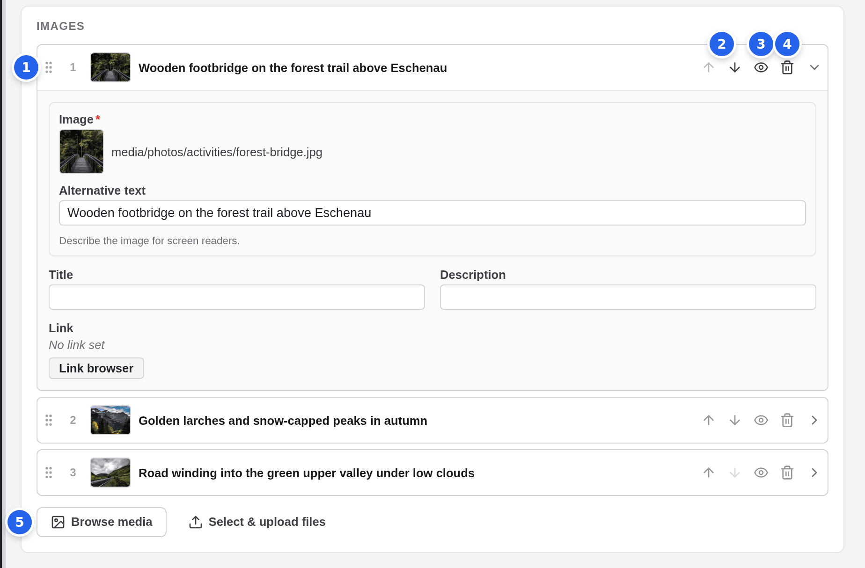Move Golden larches image up
The image size is (865, 568).
pos(709,421)
